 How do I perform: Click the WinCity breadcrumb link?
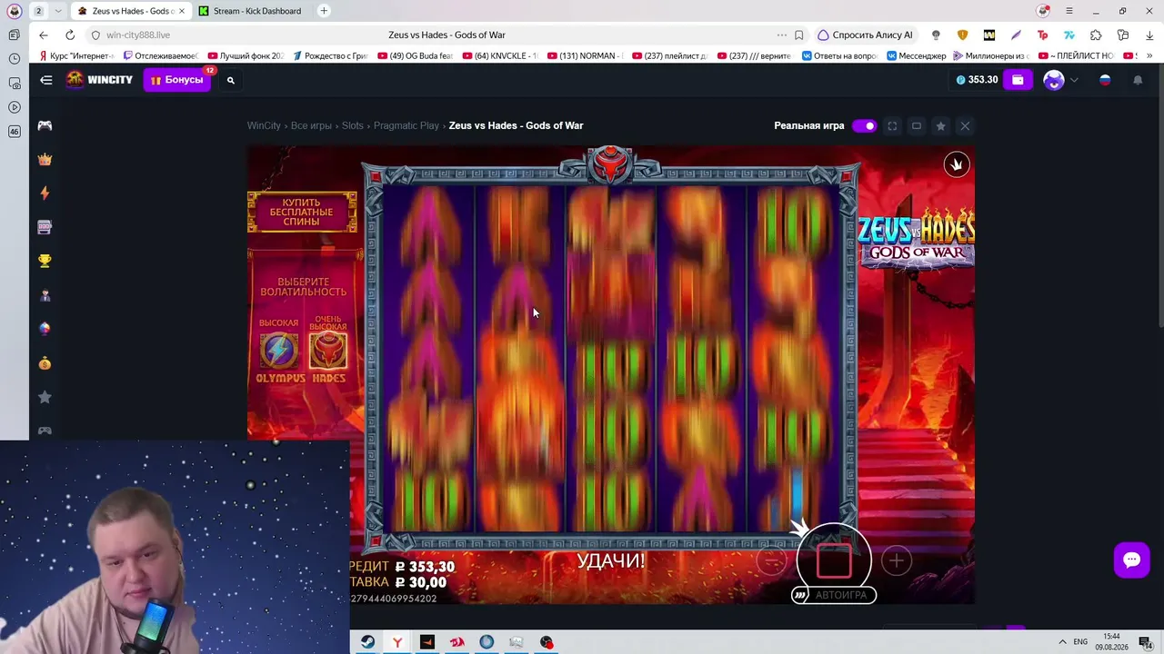264,126
